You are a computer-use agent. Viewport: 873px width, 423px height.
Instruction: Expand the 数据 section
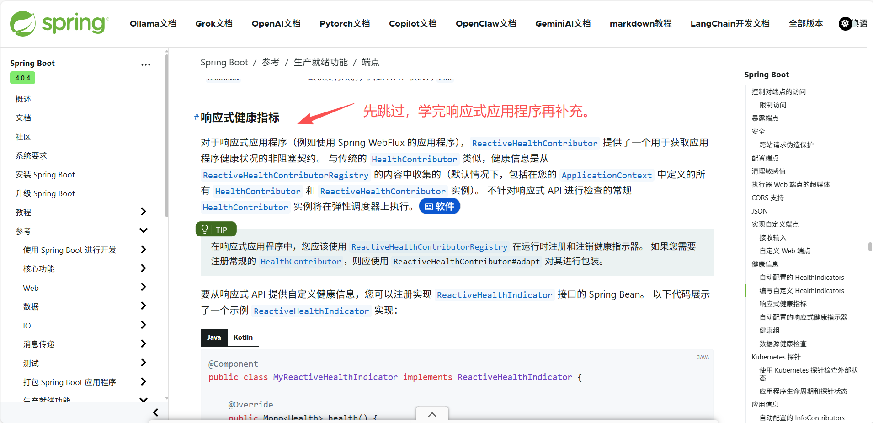144,306
